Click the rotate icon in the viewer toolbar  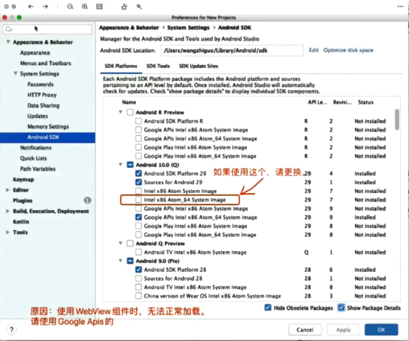(124, 6)
